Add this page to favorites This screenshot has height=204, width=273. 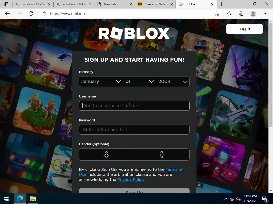(x=216, y=14)
